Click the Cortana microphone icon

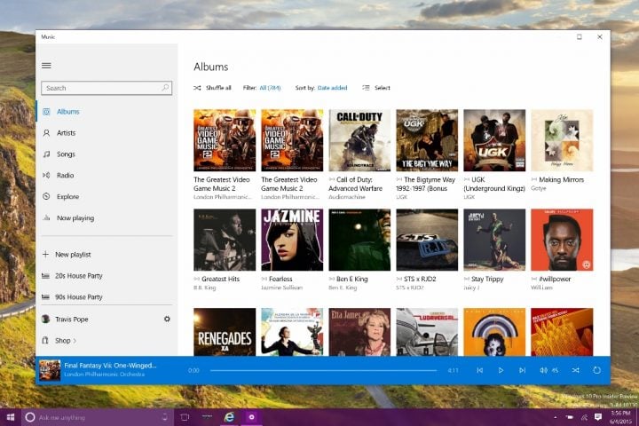pos(165,417)
